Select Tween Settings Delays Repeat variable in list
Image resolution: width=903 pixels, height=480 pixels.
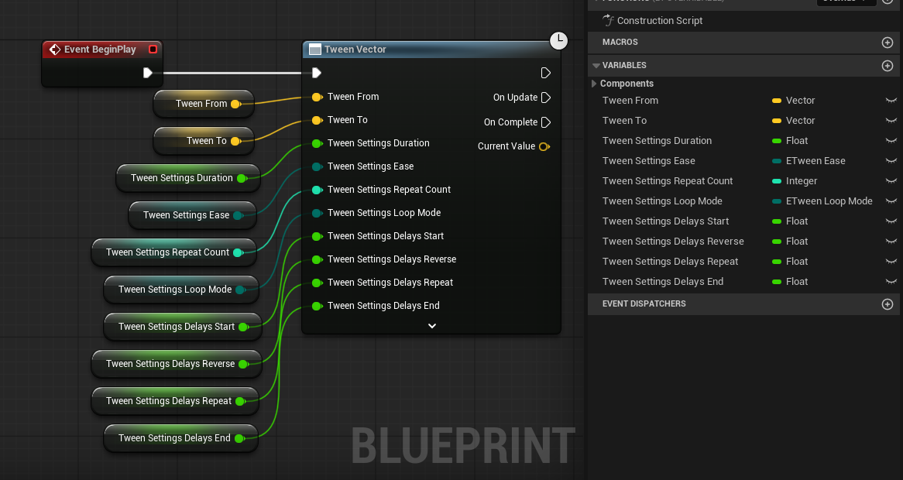coord(670,262)
